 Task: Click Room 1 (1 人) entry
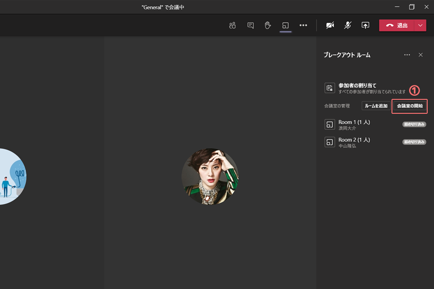pos(354,122)
